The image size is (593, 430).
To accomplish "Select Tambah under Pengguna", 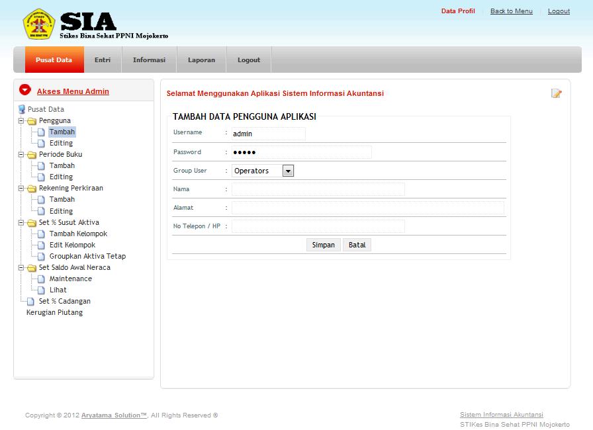I will point(62,132).
